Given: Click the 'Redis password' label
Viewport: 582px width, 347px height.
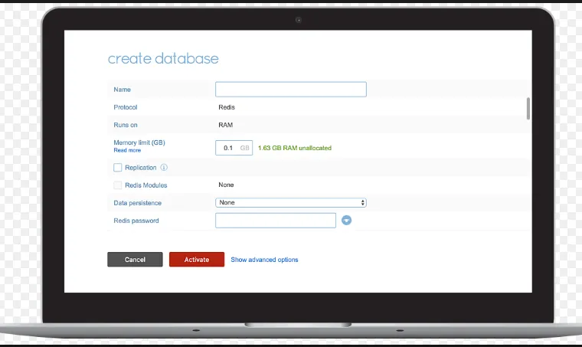Looking at the screenshot, I should coord(136,221).
